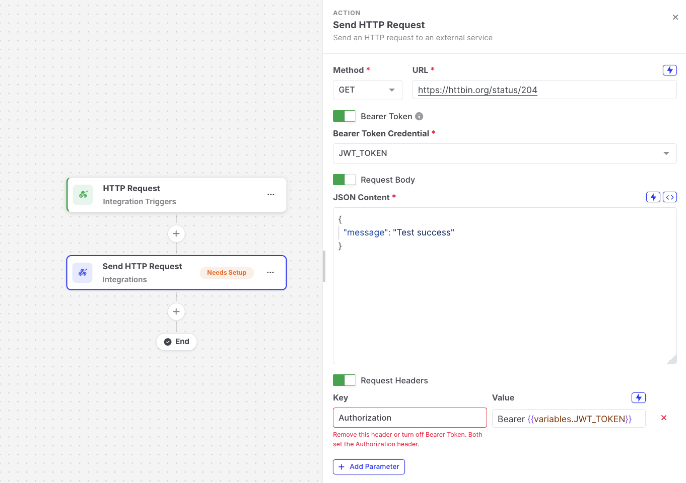Click the header conflict error message
The image size is (686, 483).
[407, 439]
